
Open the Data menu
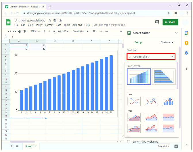tap(58, 25)
